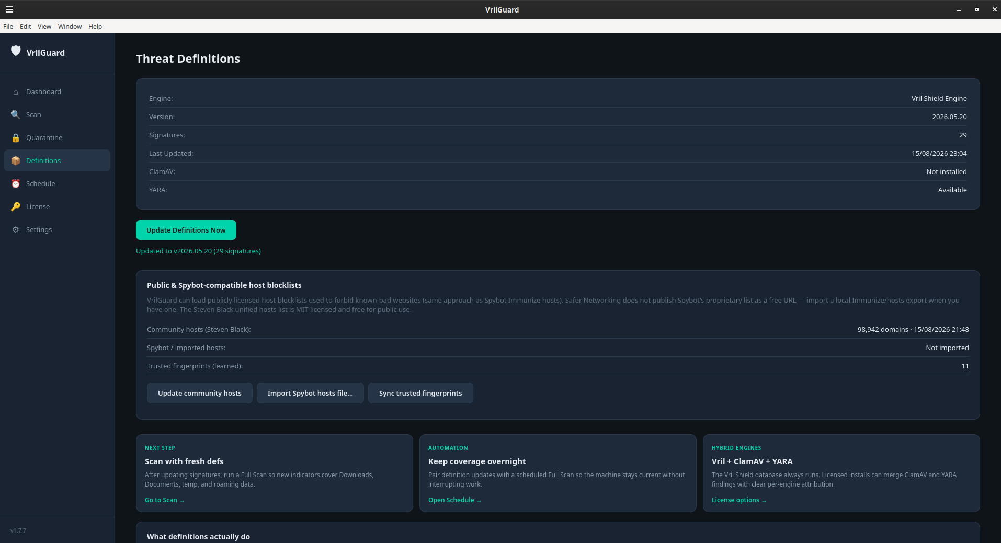Click the host blocklists section heading

click(x=224, y=285)
